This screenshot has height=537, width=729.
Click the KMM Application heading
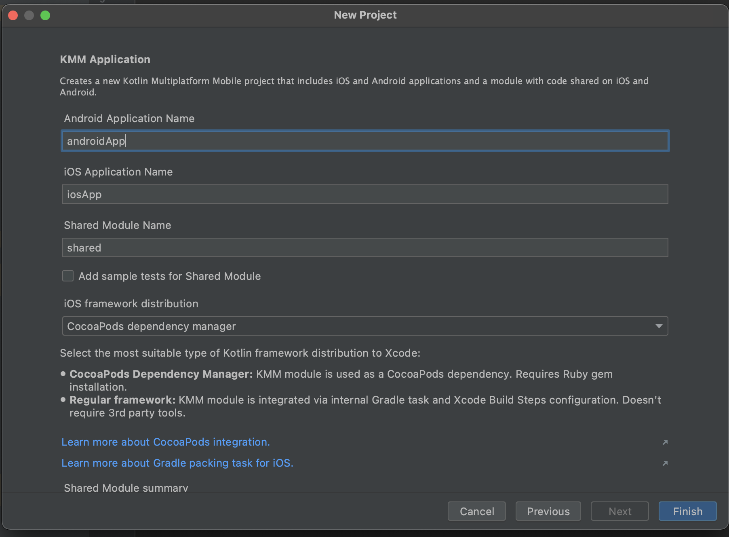pyautogui.click(x=105, y=59)
